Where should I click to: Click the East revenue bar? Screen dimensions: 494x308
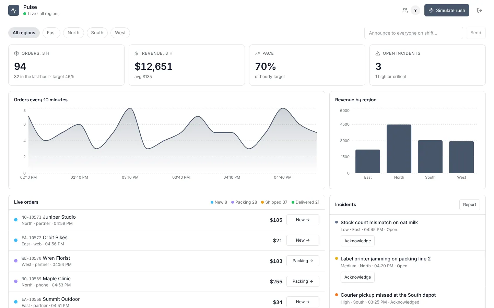pyautogui.click(x=368, y=161)
